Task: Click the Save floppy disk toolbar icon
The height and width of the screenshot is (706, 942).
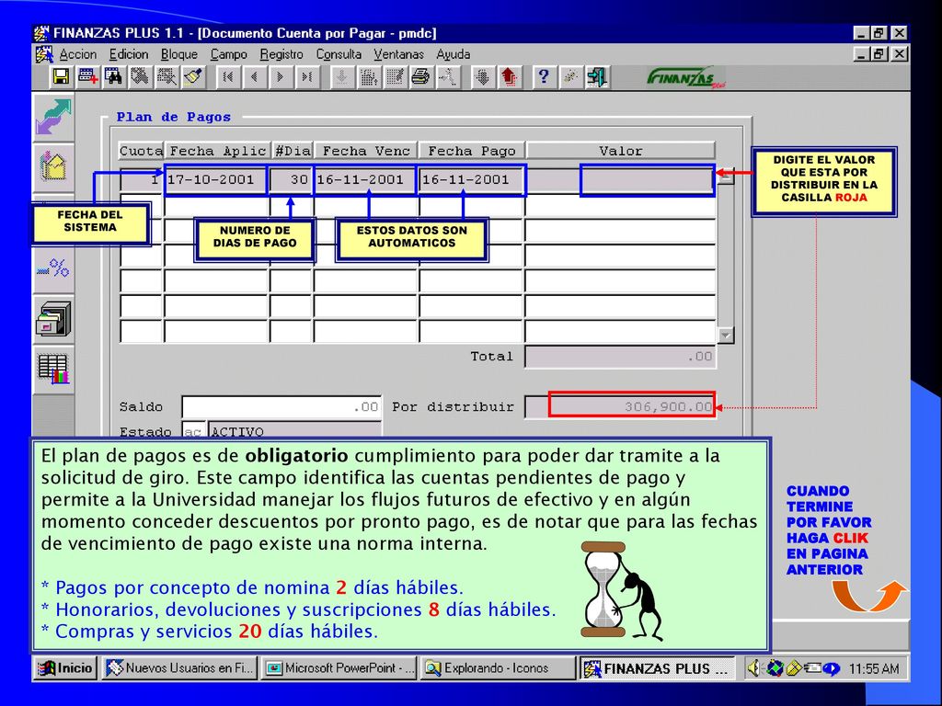Action: tap(61, 77)
